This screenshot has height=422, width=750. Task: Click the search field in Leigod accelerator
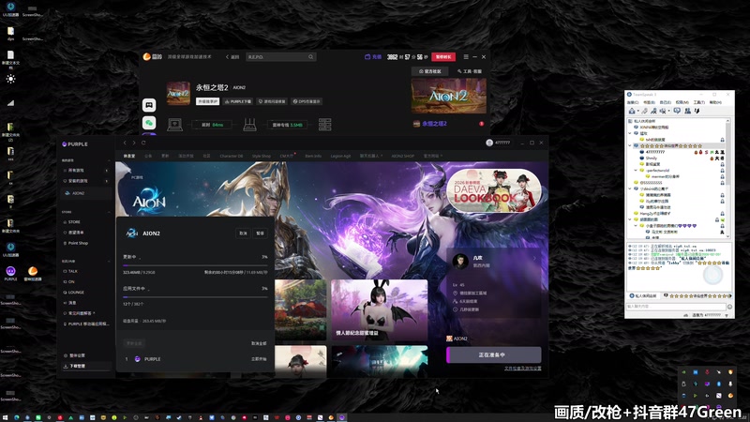280,57
